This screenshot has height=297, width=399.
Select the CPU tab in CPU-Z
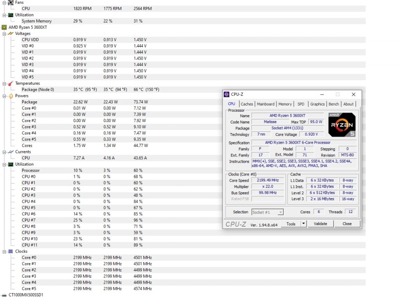pos(231,104)
